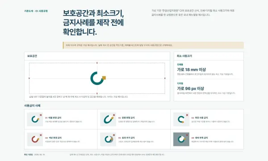Click the red X on the case 06 thumbnail
Screen dimensions: 268x161
tap(187, 135)
